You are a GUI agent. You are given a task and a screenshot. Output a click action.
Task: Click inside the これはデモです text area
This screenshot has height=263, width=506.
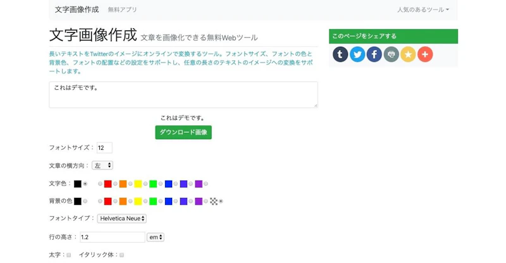183,94
